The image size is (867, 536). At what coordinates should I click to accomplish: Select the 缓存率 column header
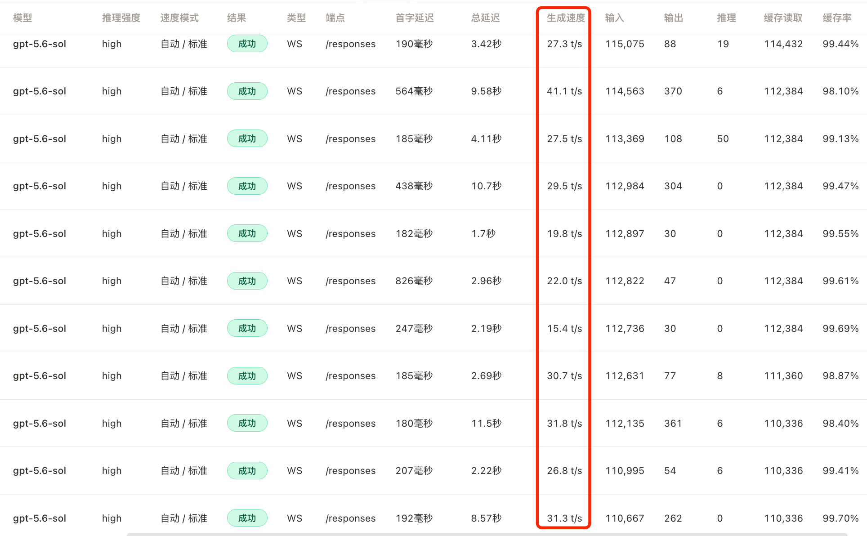pos(837,18)
